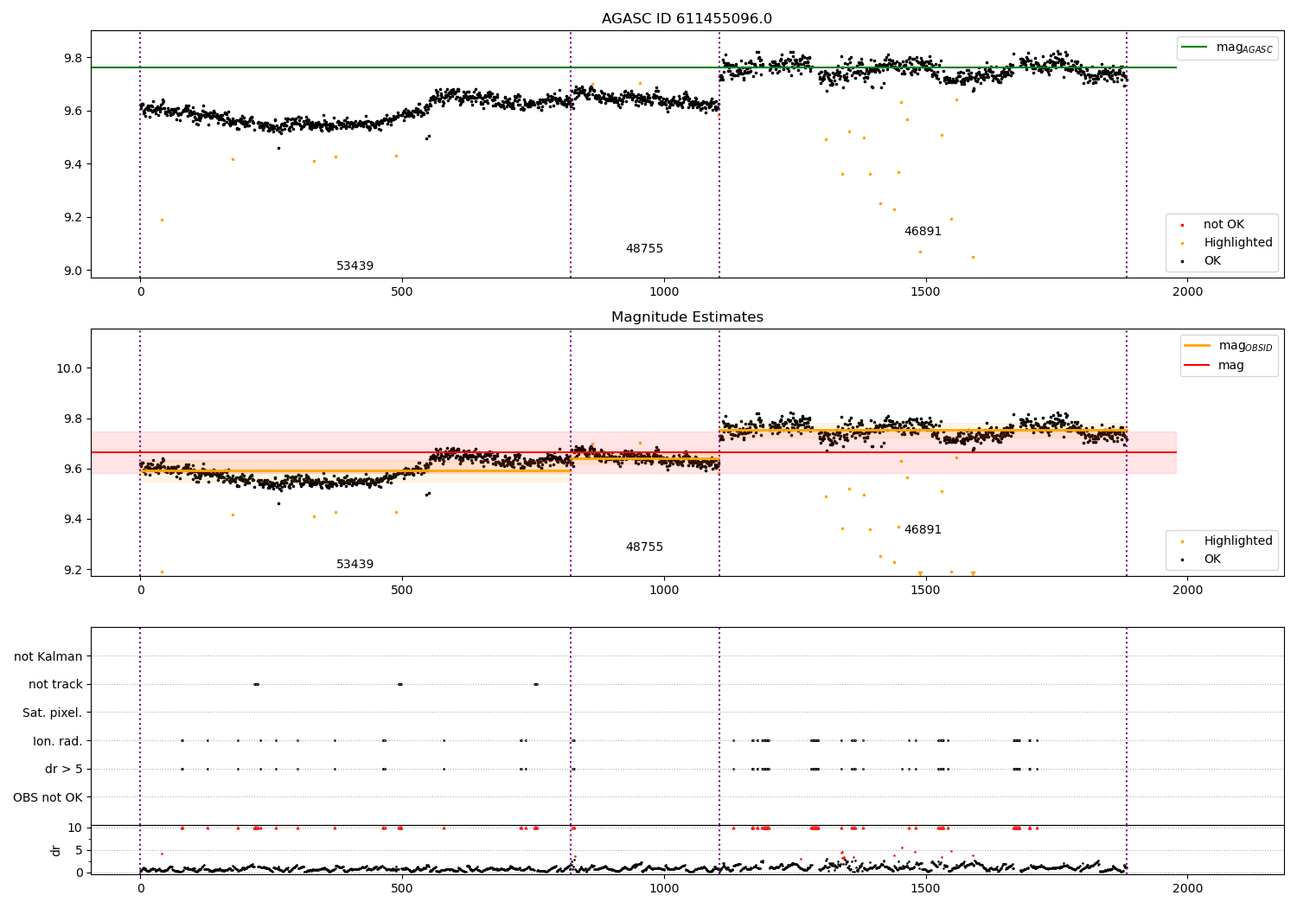Screen dimensions: 1297x908
Task: Click the '53439' label in the middle plot
Action: (x=355, y=564)
